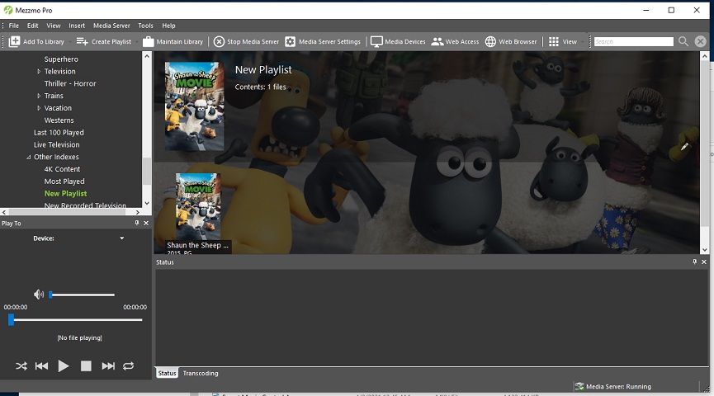Image resolution: width=714 pixels, height=396 pixels.
Task: Open the Media Devices dialog
Action: [398, 41]
